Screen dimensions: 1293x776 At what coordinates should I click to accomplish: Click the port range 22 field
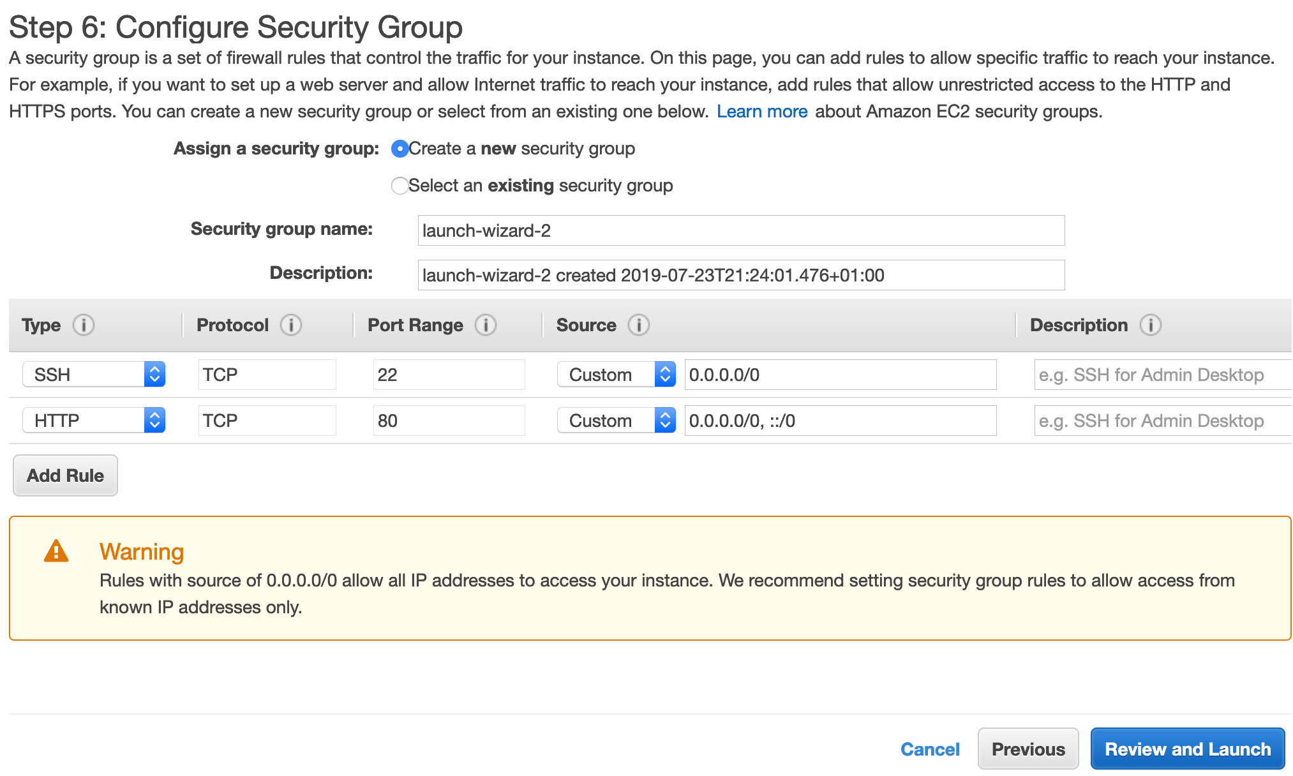tap(449, 375)
